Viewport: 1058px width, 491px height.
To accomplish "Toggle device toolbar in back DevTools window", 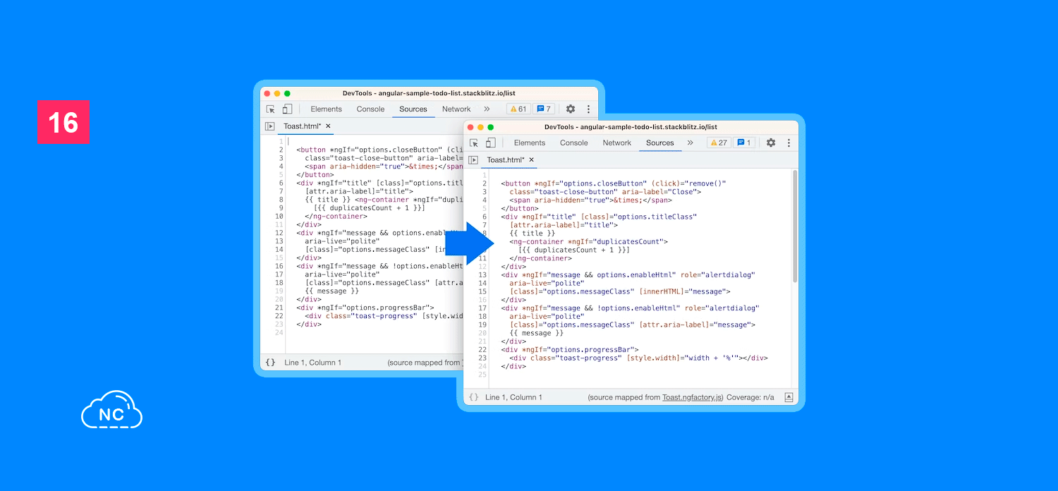I will [287, 109].
